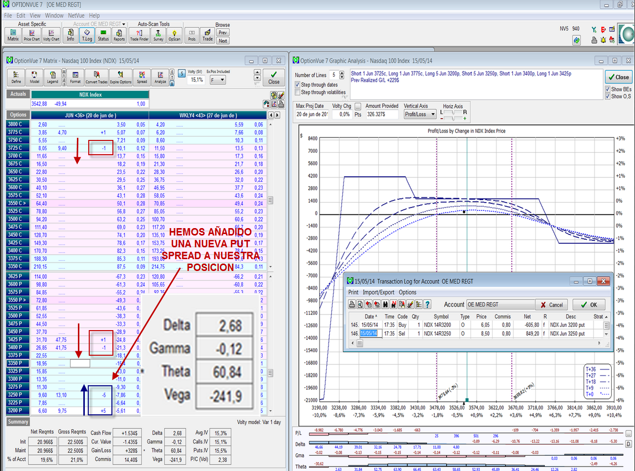Launch the OpScan scanner
This screenshot has width=635, height=471.
tap(175, 35)
